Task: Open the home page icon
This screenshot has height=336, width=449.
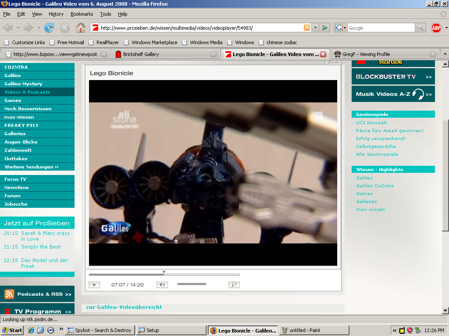Action: point(81,28)
